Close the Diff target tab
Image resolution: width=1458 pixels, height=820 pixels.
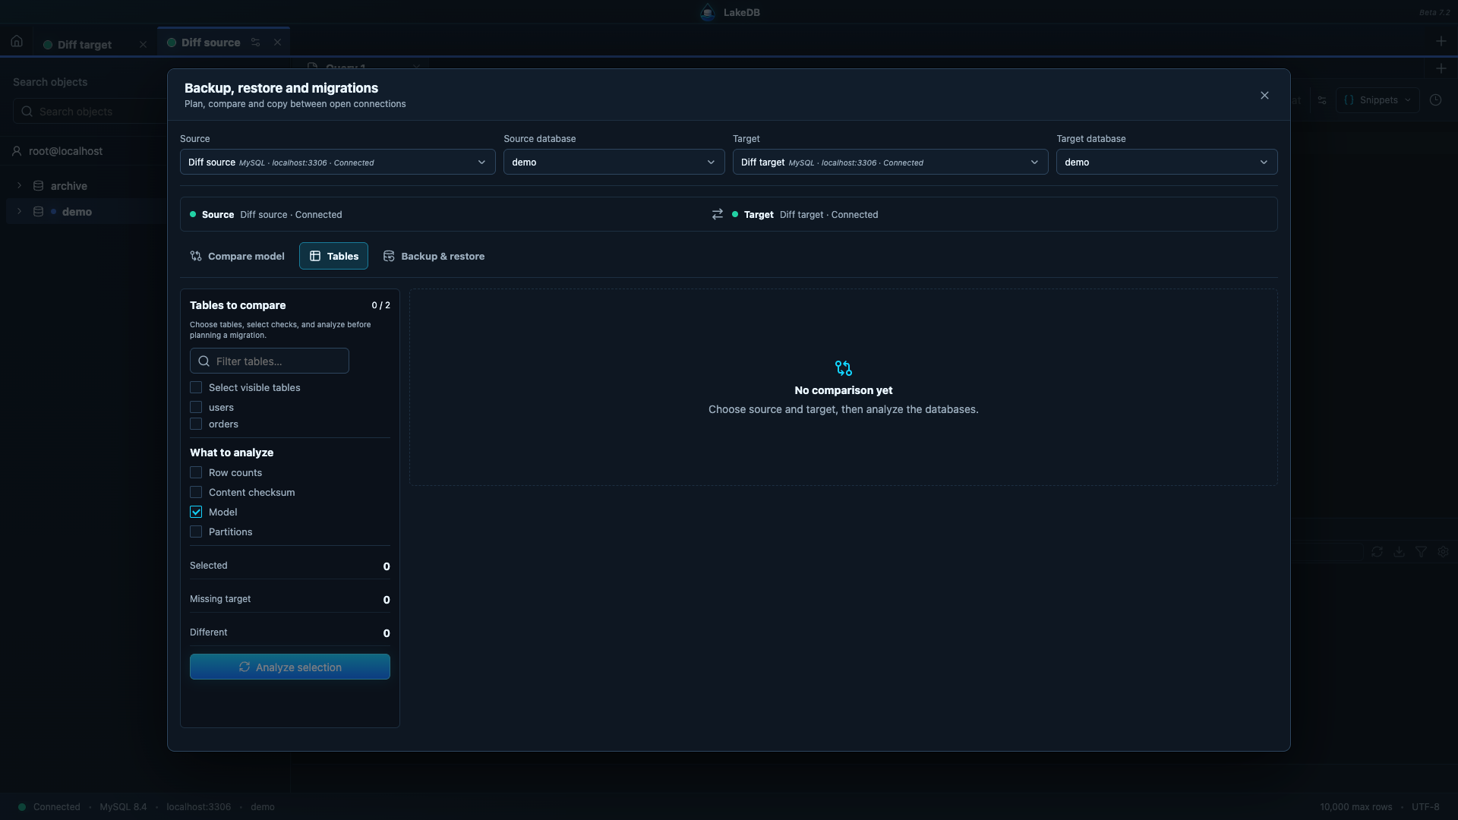point(143,45)
